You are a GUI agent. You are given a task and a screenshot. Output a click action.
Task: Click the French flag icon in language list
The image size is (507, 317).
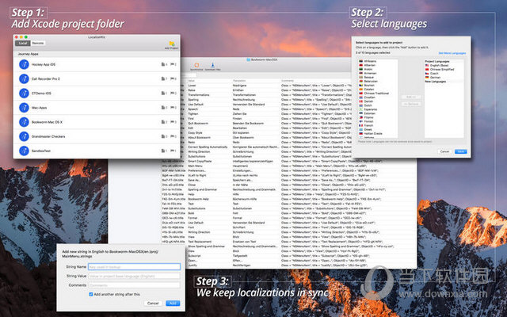coord(361,125)
